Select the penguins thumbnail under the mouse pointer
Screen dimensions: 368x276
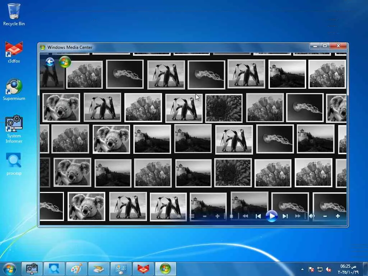pyautogui.click(x=184, y=108)
